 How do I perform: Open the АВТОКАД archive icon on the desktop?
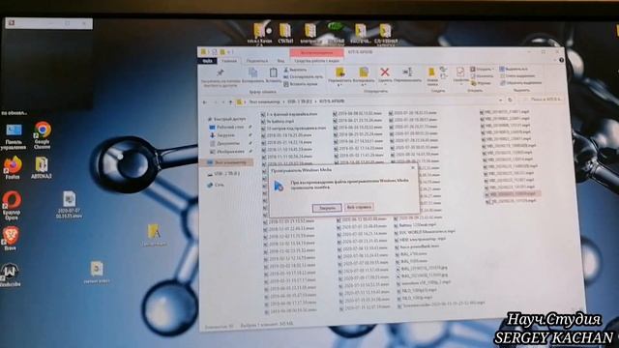(41, 167)
